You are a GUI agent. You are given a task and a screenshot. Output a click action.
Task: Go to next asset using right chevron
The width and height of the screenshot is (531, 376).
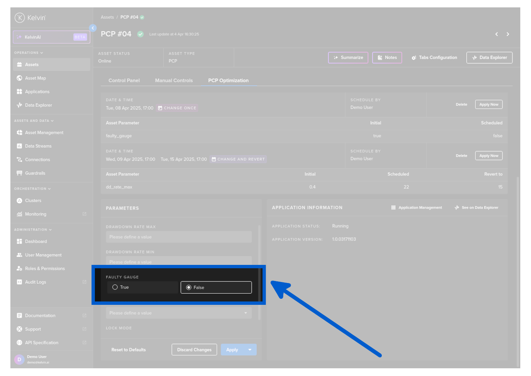[x=508, y=34]
